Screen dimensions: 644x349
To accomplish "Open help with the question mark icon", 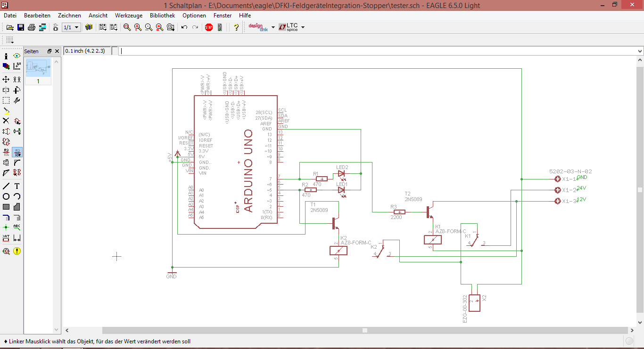I will point(236,27).
